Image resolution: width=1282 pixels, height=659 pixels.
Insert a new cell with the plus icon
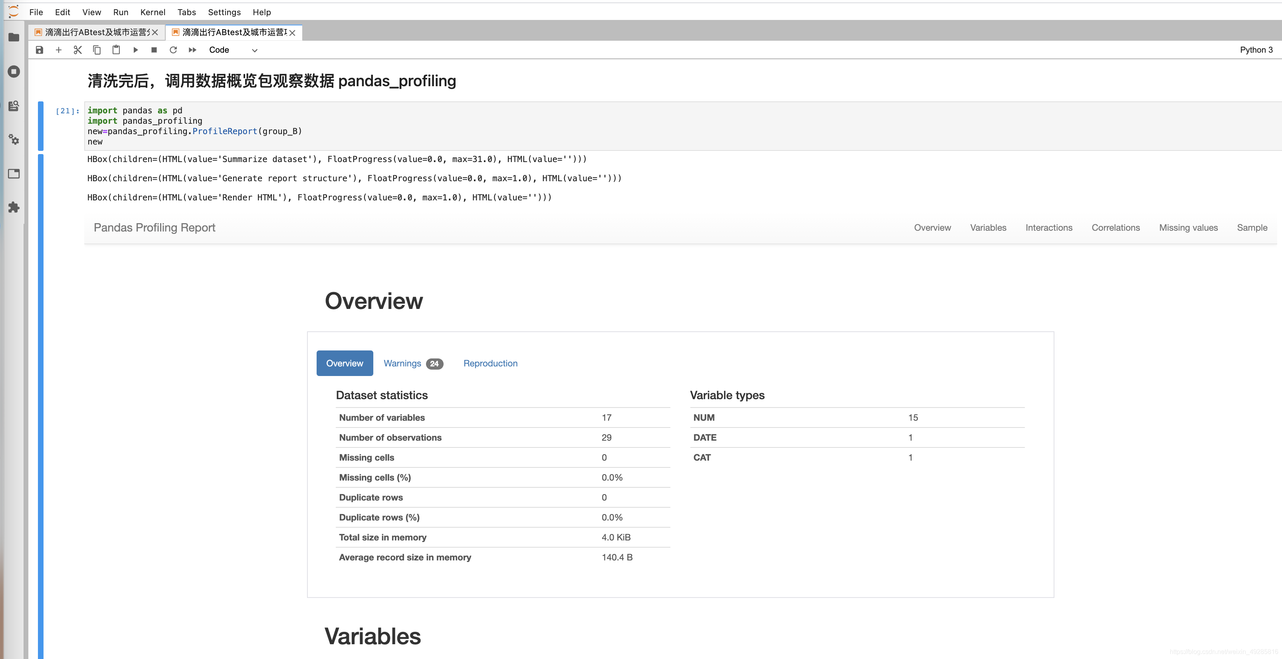59,50
